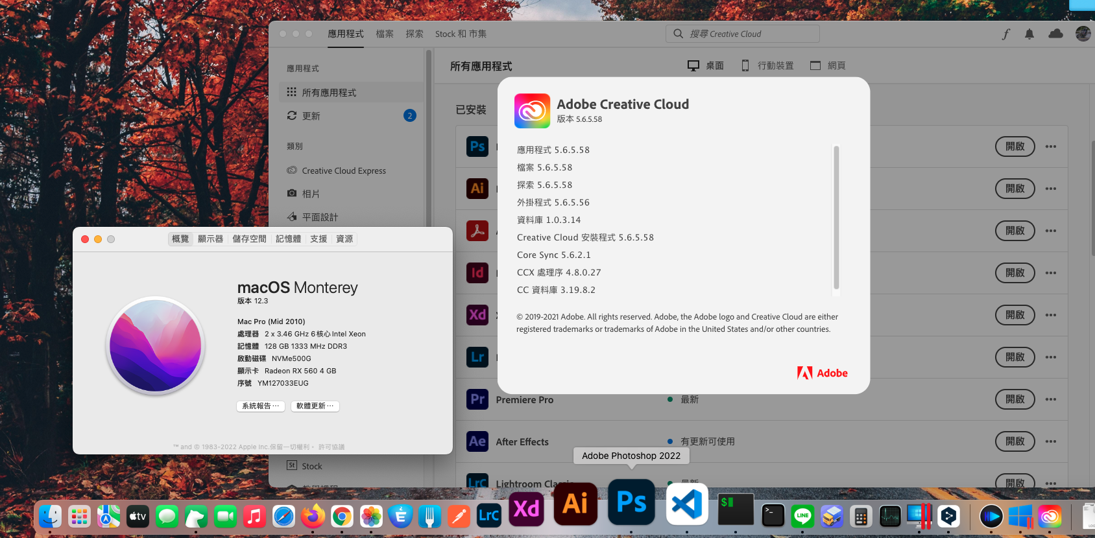Open more options for Illustrator row

pos(1051,189)
